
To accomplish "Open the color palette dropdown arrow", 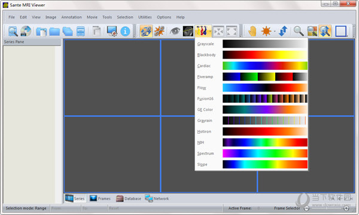I will 210,31.
